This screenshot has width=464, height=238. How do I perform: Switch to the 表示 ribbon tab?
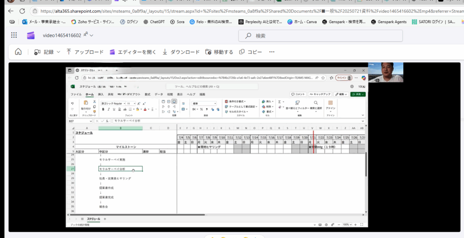click(x=180, y=94)
